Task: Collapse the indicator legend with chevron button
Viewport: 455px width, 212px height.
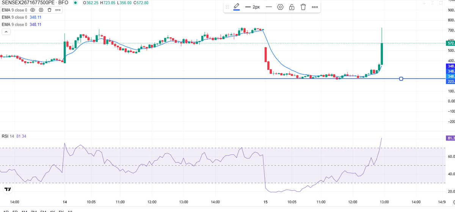Action: pyautogui.click(x=6, y=32)
